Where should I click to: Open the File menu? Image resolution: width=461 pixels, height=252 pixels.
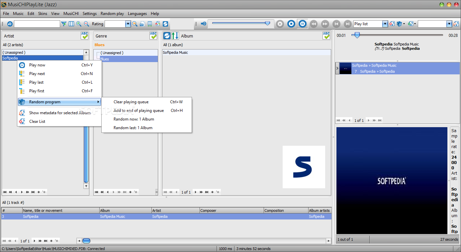pos(6,14)
